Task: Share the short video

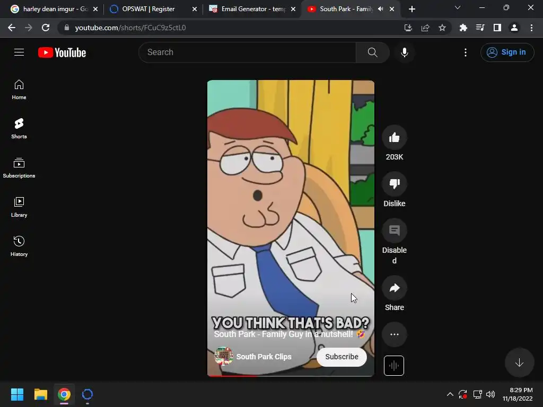Action: 395,288
